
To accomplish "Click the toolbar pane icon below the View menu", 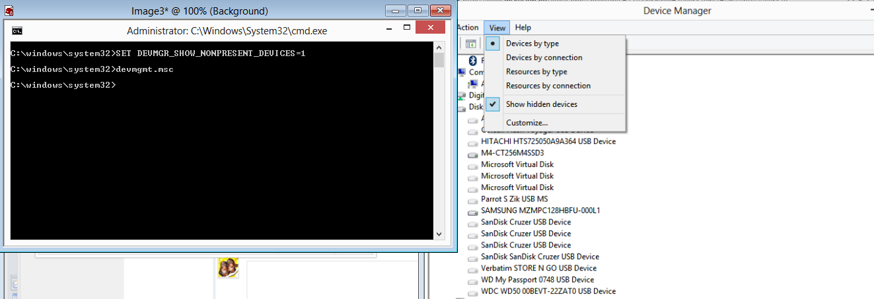I will click(x=470, y=44).
